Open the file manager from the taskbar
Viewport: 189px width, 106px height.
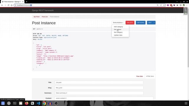tap(21, 103)
